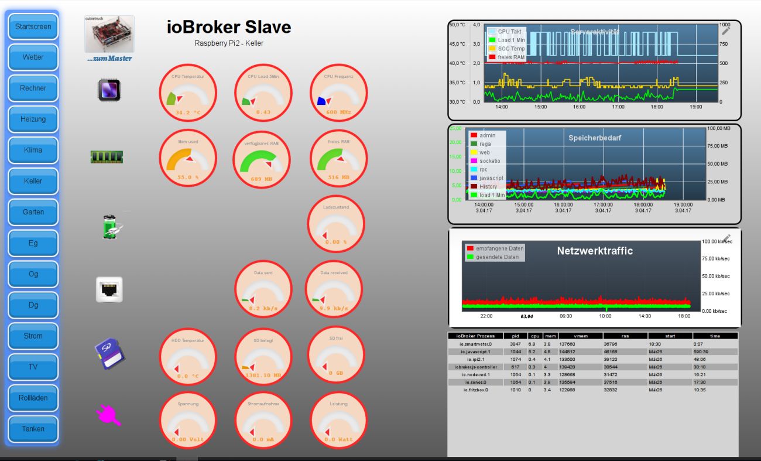Image resolution: width=761 pixels, height=461 pixels.
Task: Open the cubietruck board thumbnail
Action: [x=109, y=34]
